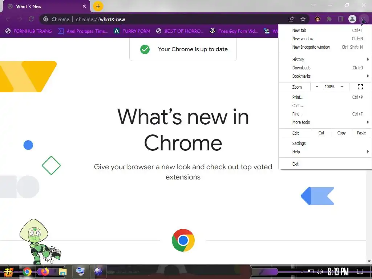
Task: Reload the page with the refresh icon
Action: pos(31,19)
